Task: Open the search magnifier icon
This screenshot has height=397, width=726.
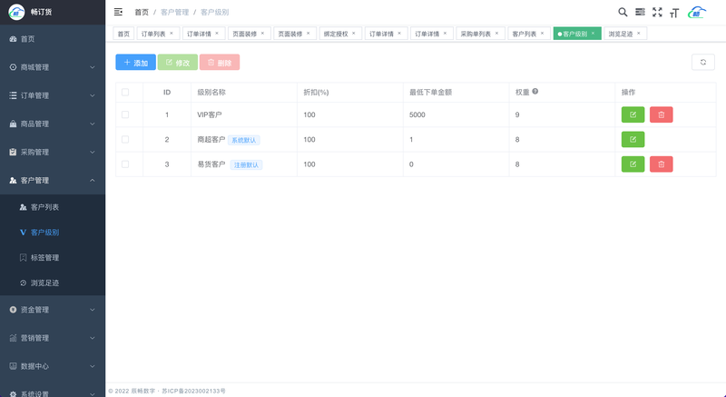Action: click(x=623, y=12)
